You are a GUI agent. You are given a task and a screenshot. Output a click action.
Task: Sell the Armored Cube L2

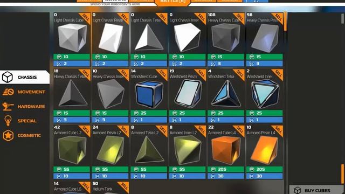coord(85,130)
